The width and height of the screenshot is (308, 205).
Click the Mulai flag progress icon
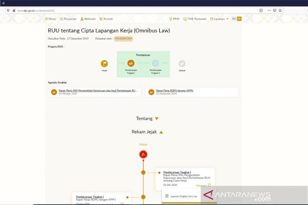point(104,64)
